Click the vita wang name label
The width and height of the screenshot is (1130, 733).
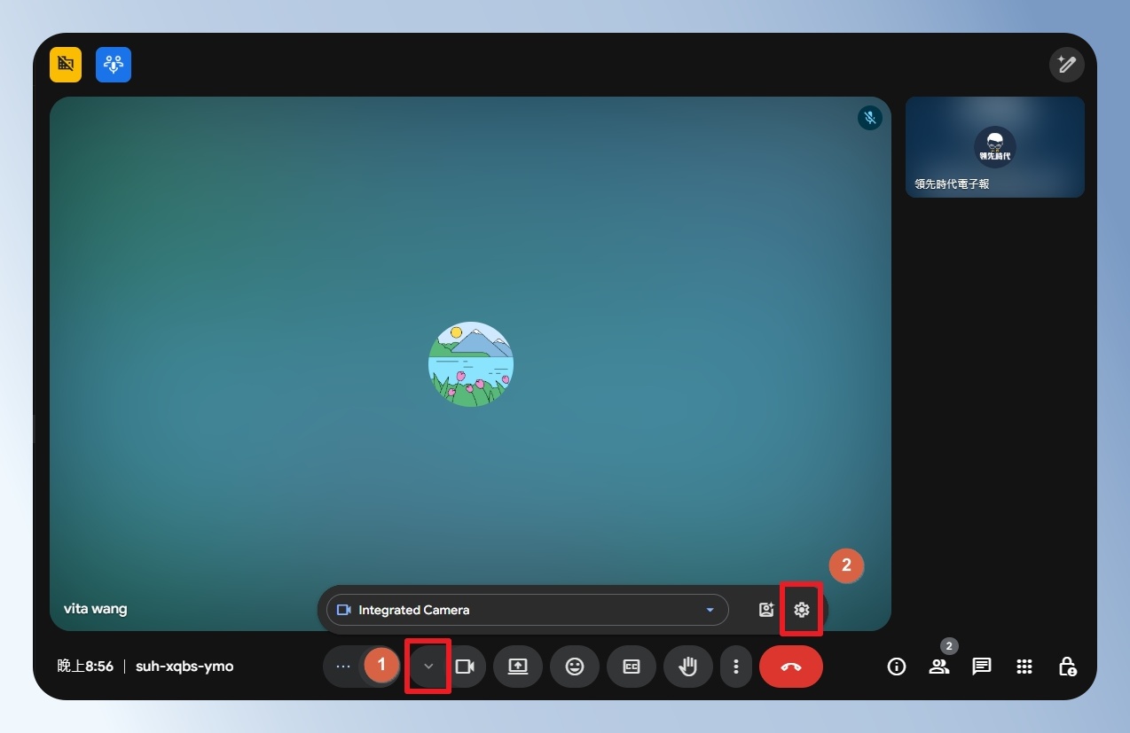(x=95, y=609)
